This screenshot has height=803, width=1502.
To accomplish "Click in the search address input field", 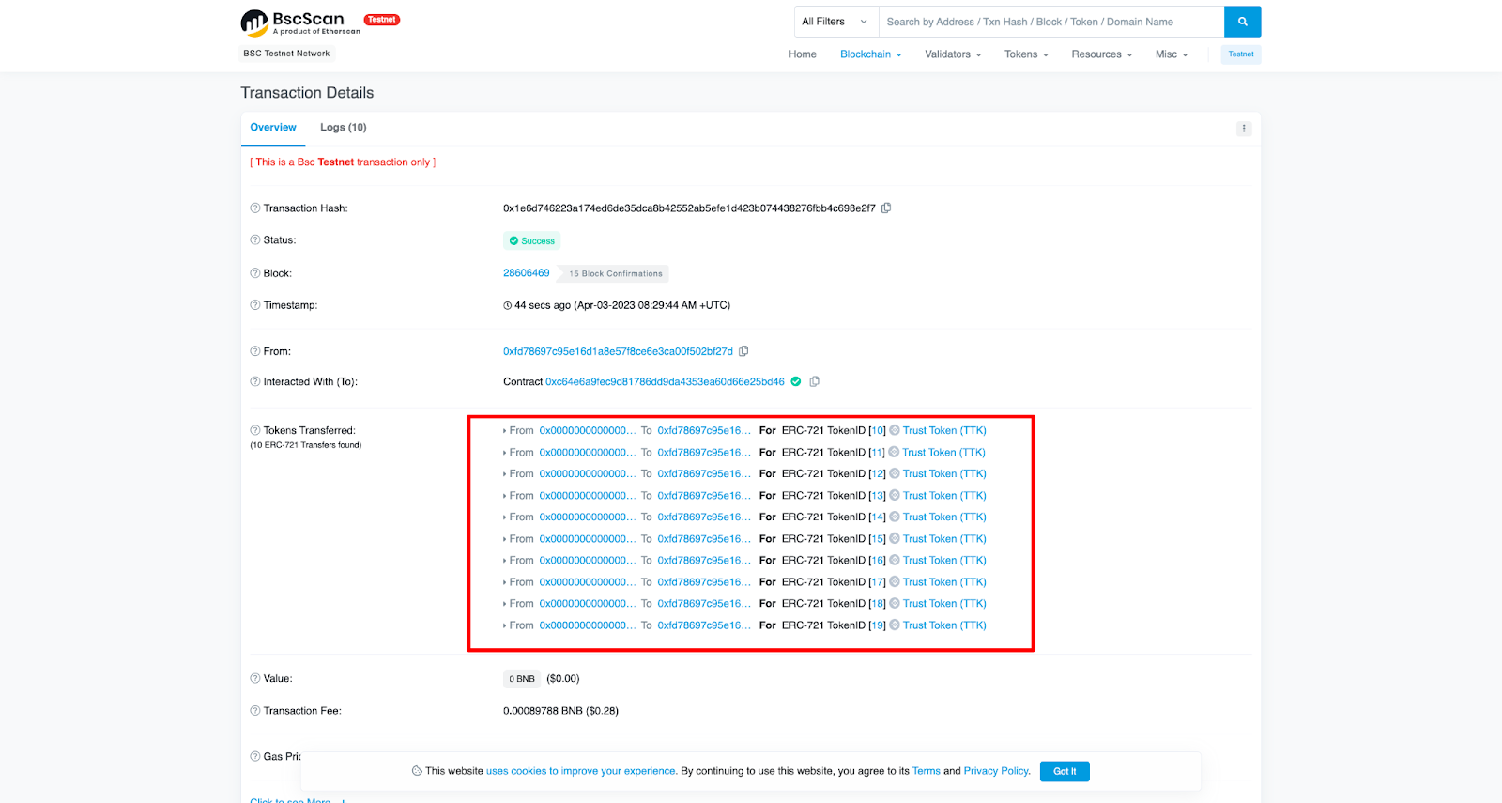I will click(1051, 22).
